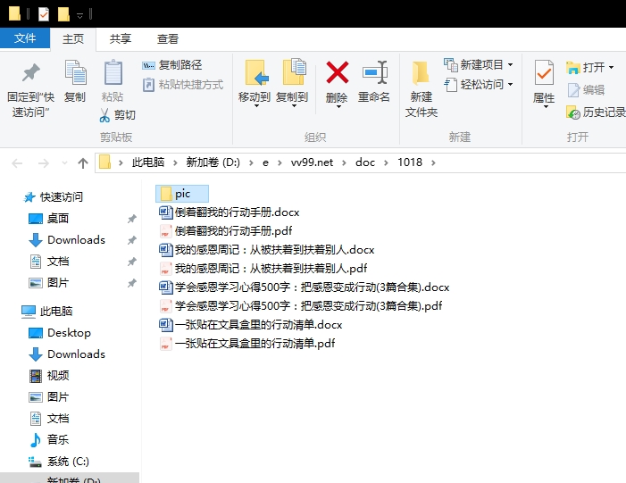Select 一张贴在文具盒里的行动清单.docx
Image resolution: width=626 pixels, height=483 pixels.
pos(251,325)
